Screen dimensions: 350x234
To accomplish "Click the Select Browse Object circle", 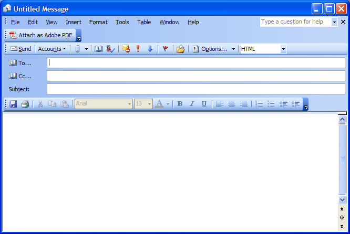I will click(x=342, y=218).
